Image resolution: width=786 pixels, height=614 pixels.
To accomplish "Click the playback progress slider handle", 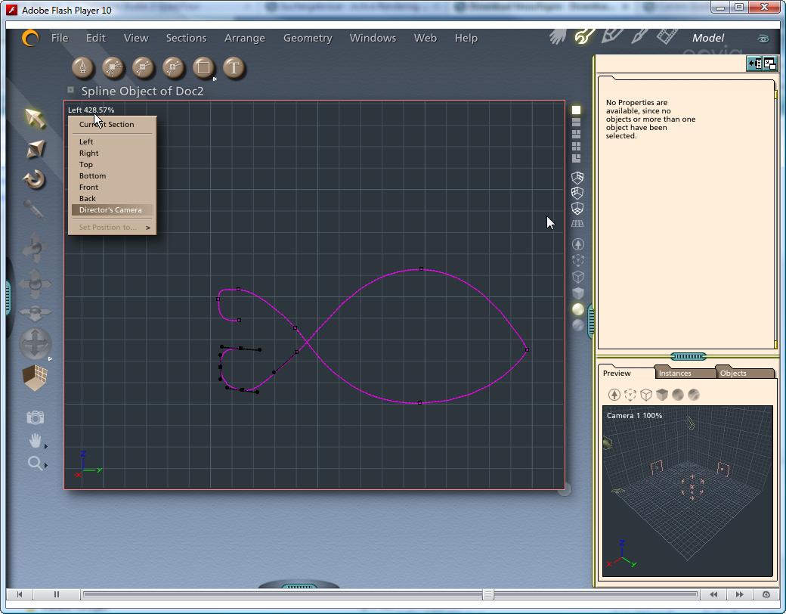I will coord(488,594).
